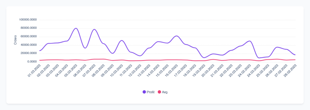This screenshot has width=310, height=110.
Task: Click the Profit line dip at 19.03.2023
Action: point(204,58)
